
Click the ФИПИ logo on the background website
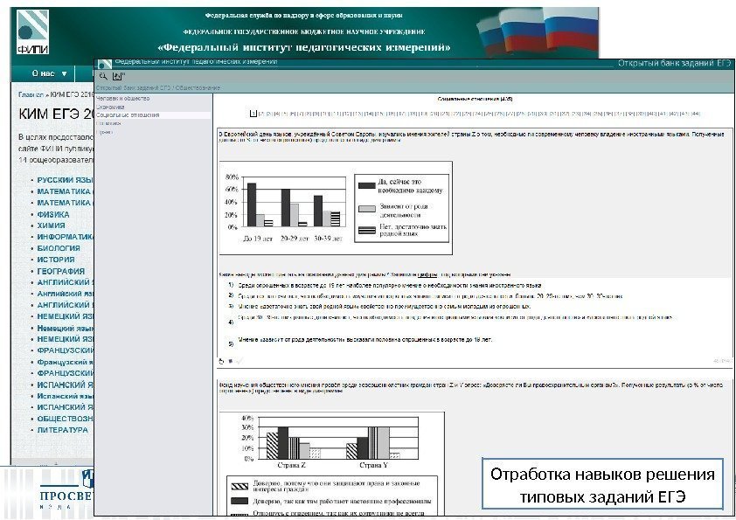(32, 32)
